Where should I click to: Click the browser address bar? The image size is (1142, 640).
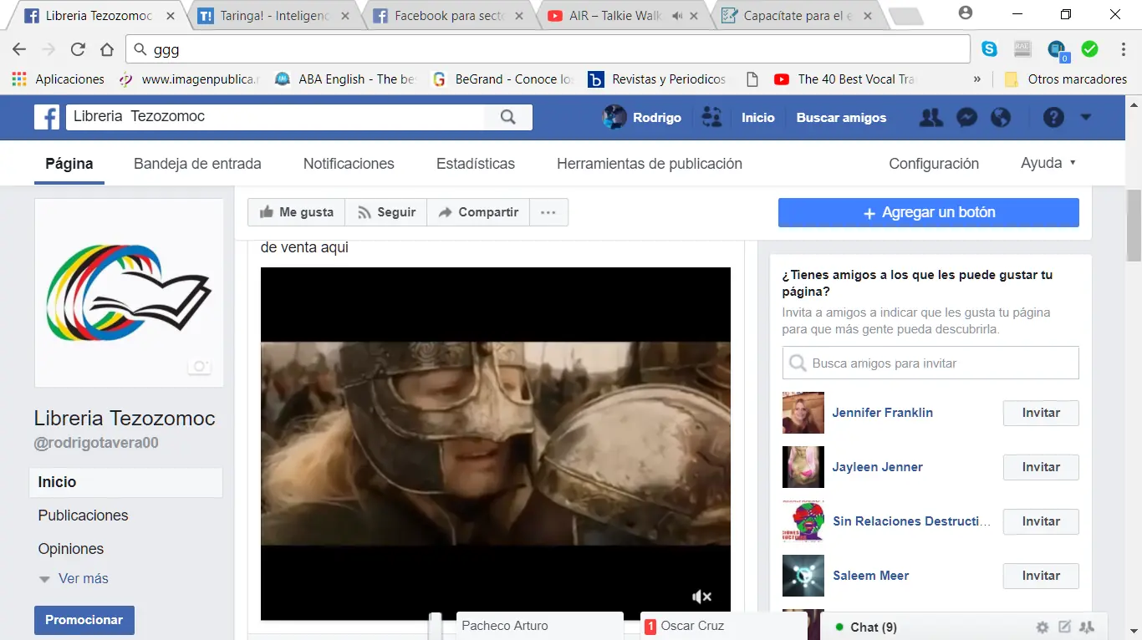pos(548,49)
